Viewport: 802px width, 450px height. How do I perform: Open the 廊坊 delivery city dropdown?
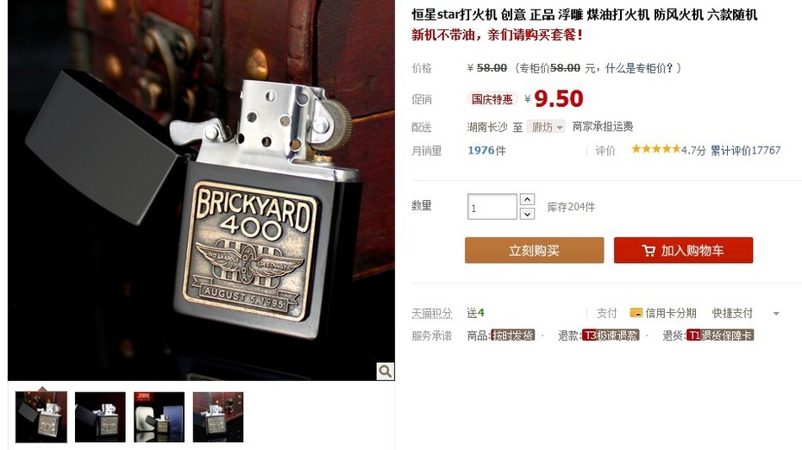546,127
